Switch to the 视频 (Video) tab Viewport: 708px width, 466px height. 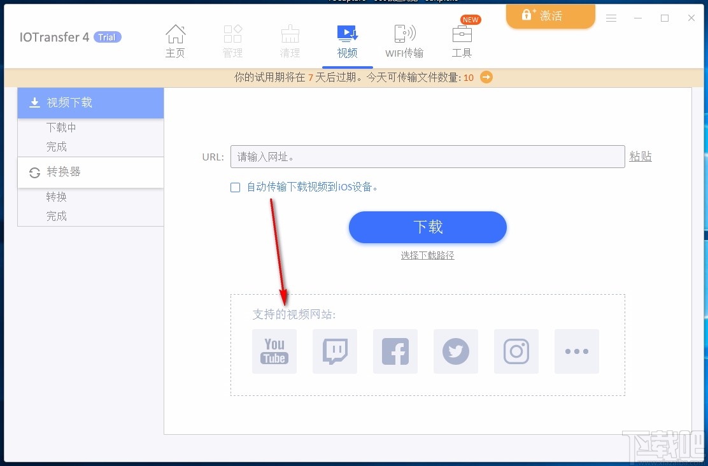347,38
